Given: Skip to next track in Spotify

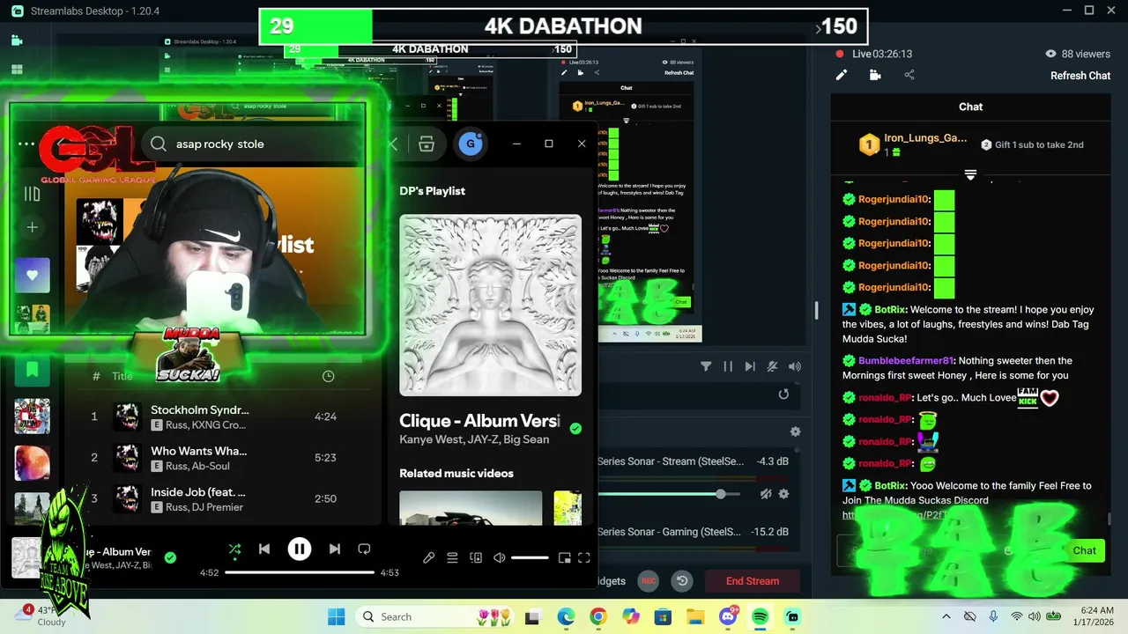Looking at the screenshot, I should coord(335,549).
